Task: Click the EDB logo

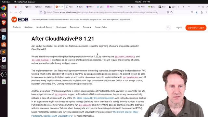Action: pyautogui.click(x=20, y=19)
